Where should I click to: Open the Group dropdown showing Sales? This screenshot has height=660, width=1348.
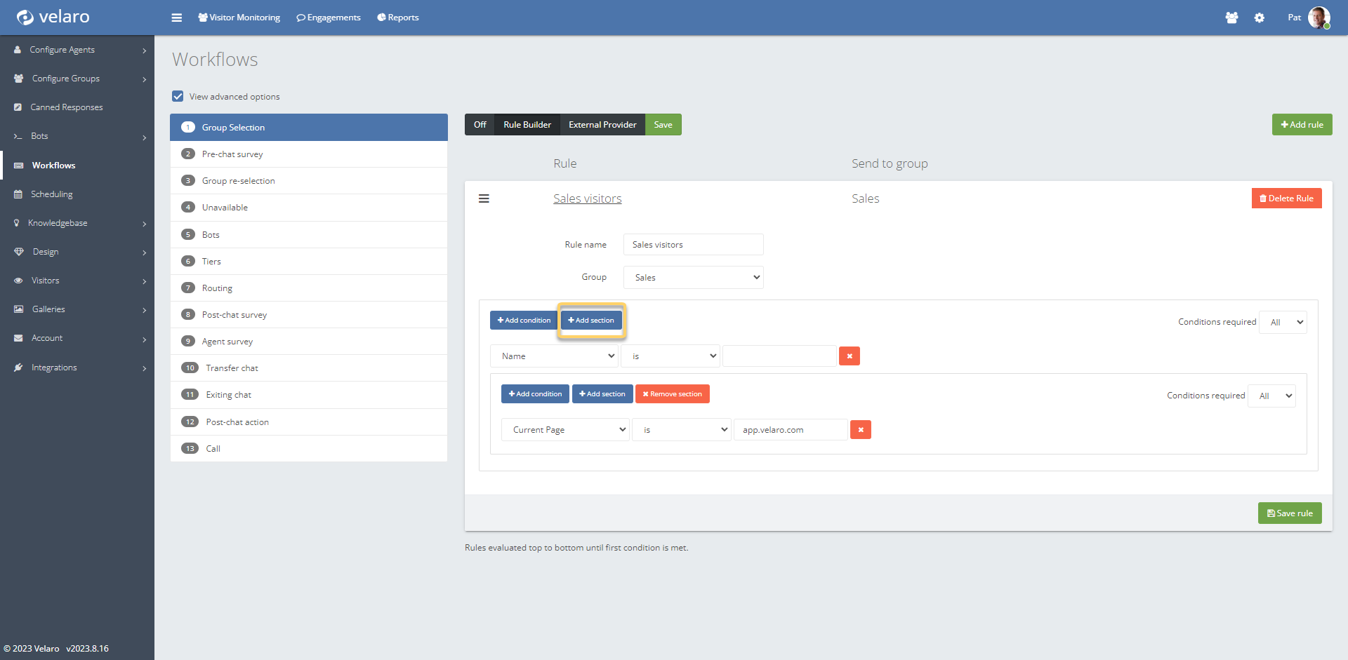[x=693, y=278]
